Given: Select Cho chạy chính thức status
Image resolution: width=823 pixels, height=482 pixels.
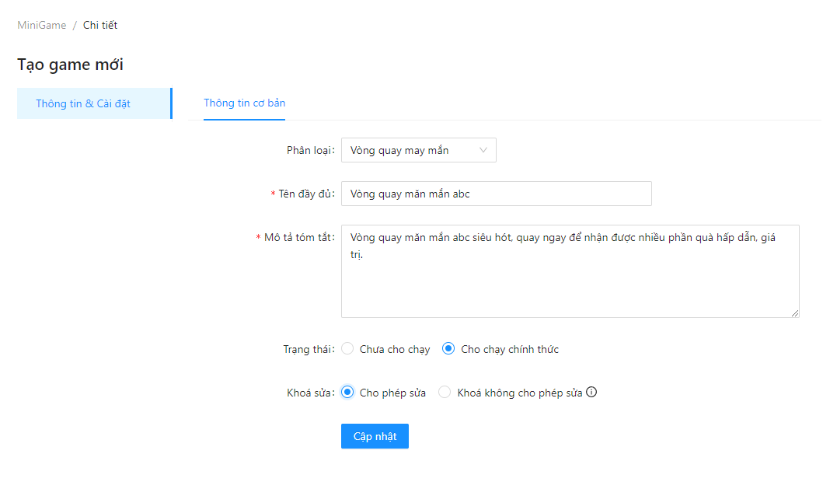Looking at the screenshot, I should 448,349.
